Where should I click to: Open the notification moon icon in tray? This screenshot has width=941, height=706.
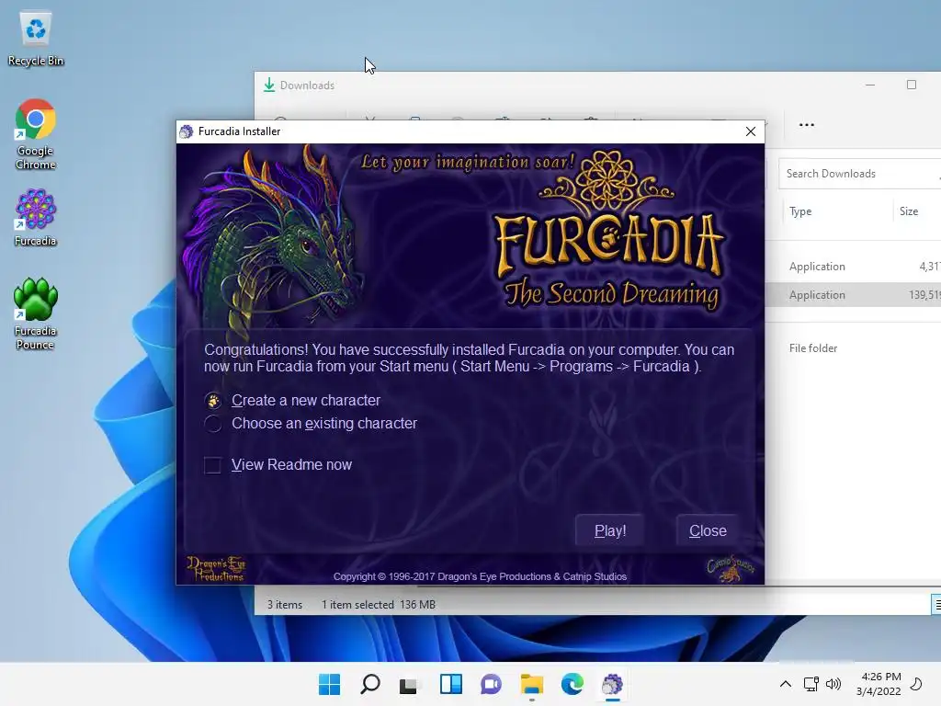(916, 684)
